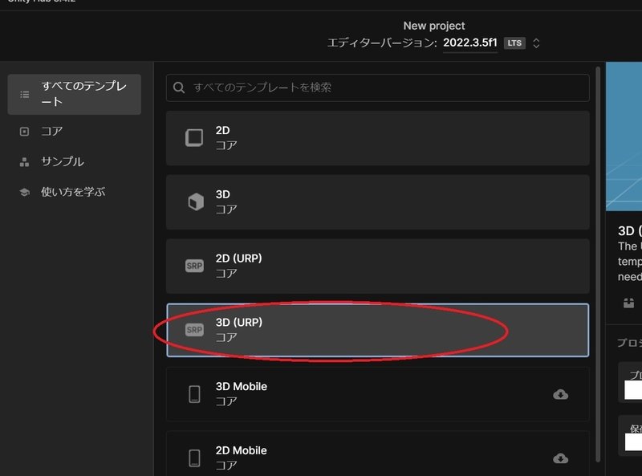The height and width of the screenshot is (476, 642).
Task: Open the editor version 2022.3.5f1 selector
Action: click(x=470, y=43)
